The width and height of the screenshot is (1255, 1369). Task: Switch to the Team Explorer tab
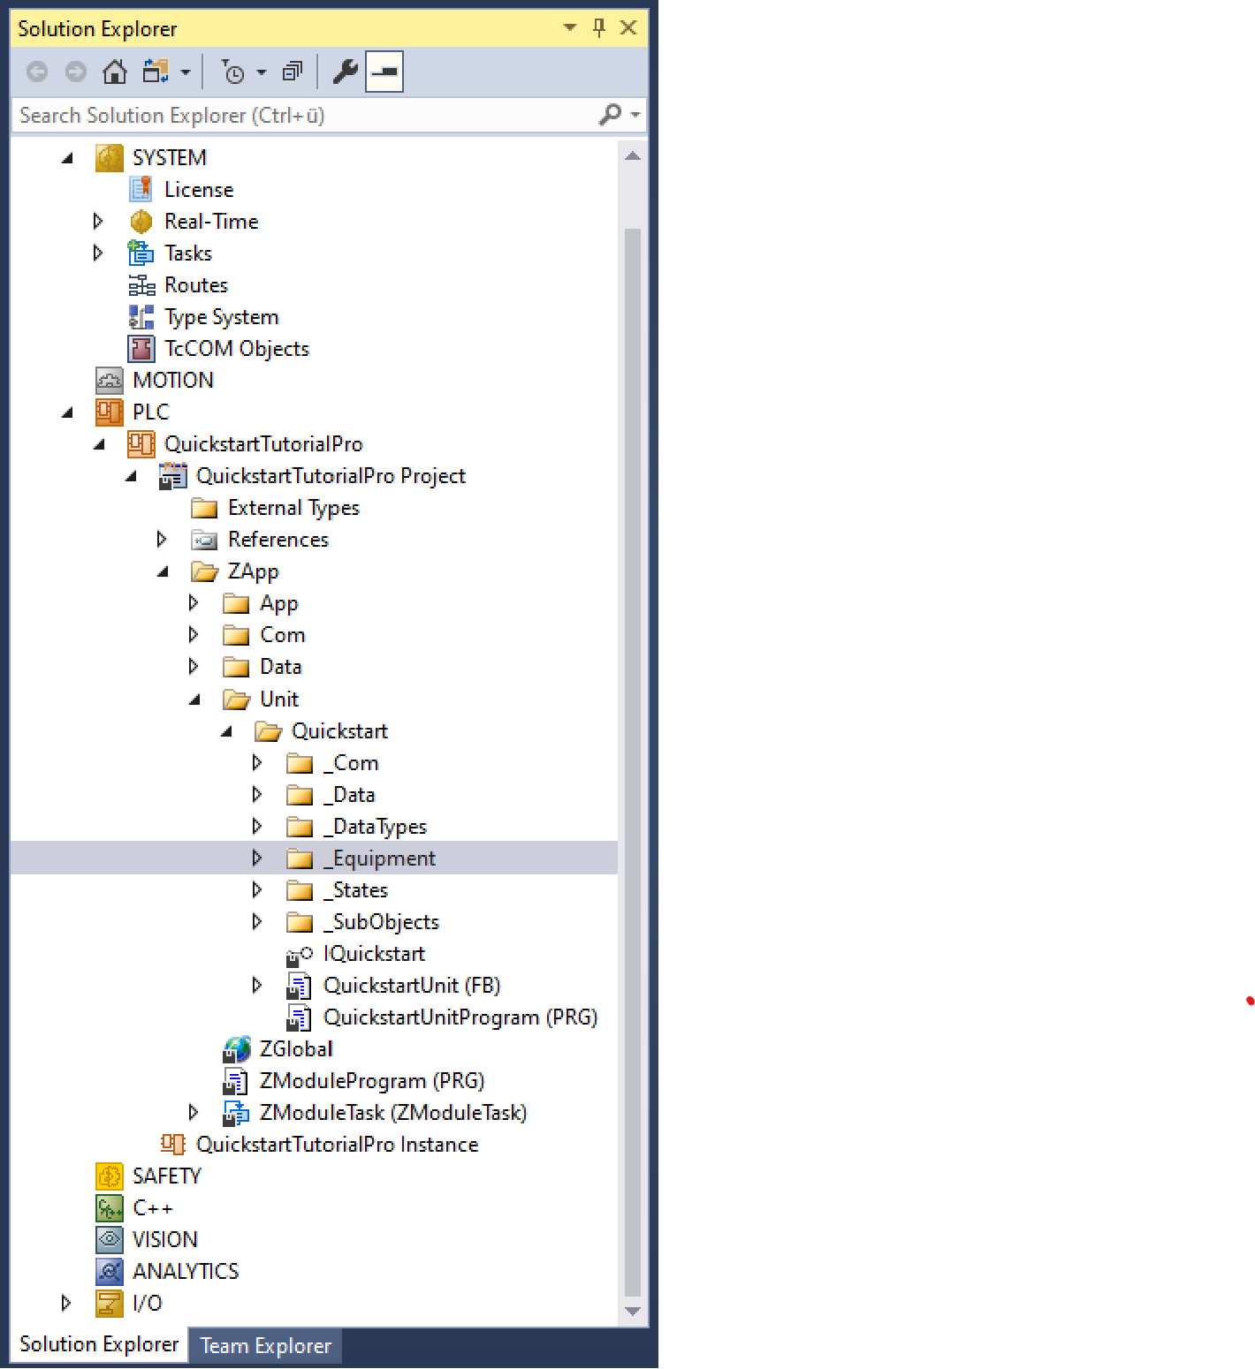pyautogui.click(x=265, y=1346)
